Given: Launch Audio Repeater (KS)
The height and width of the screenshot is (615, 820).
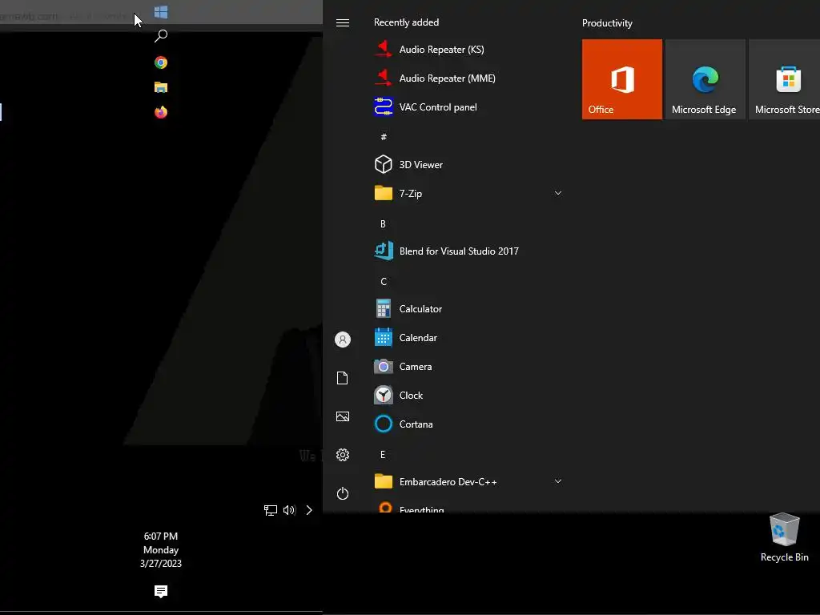Looking at the screenshot, I should [469, 49].
